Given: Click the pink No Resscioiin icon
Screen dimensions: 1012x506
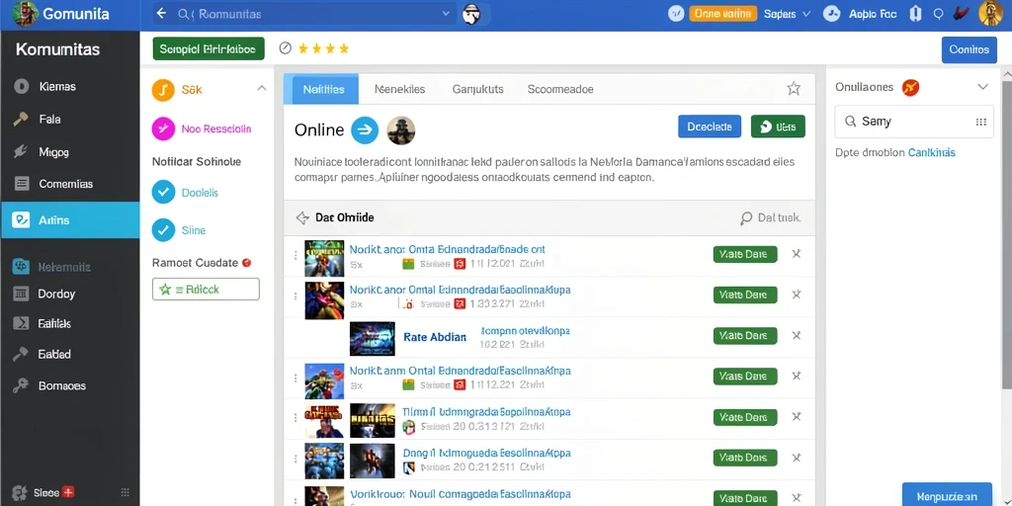Looking at the screenshot, I should click(163, 128).
